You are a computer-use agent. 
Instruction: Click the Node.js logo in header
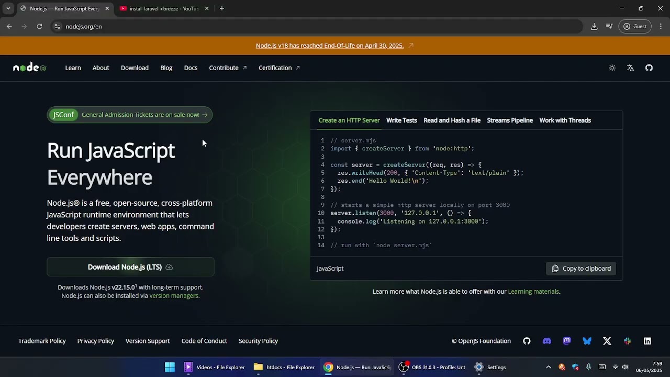coord(30,68)
